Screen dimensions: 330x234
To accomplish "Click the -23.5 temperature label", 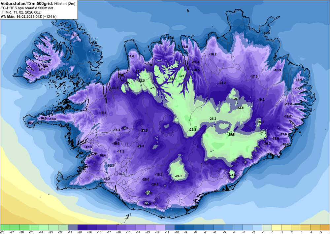I will coord(240,108).
